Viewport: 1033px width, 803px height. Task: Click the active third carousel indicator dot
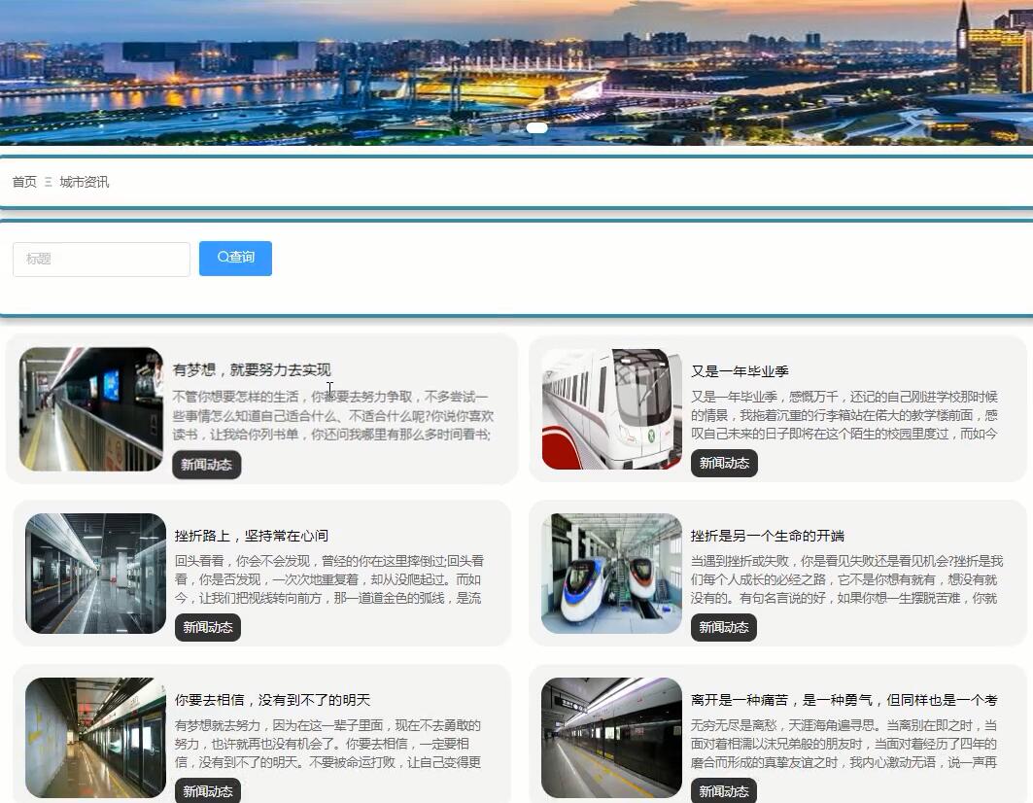point(536,127)
